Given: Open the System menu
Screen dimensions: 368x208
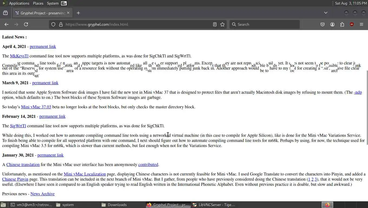Looking at the screenshot, I should pos(53,3).
